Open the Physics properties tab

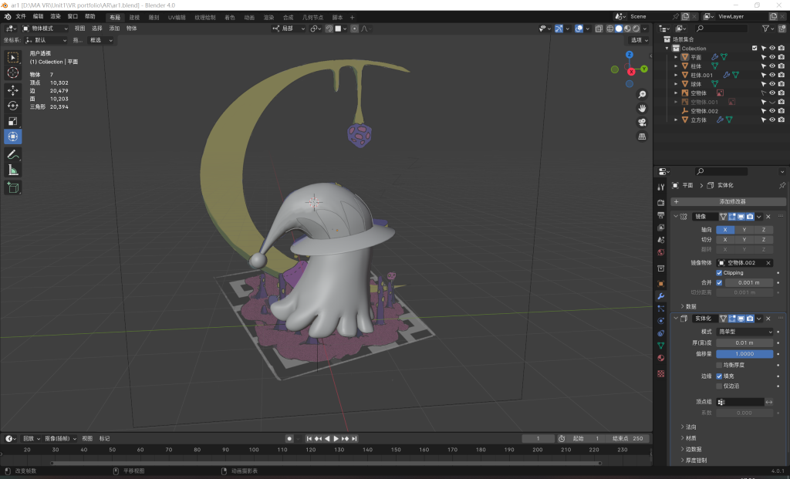tap(661, 321)
